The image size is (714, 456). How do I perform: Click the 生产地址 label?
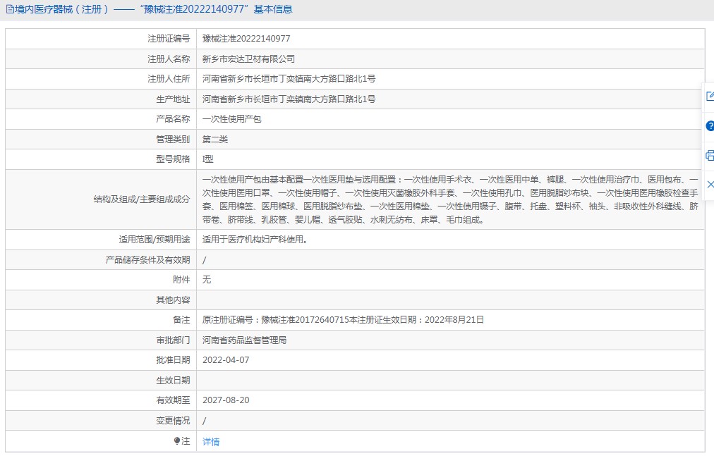[173, 99]
